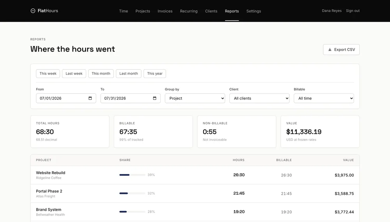Focus the To date field 07/31/2026
390x222 pixels.
tap(130, 98)
